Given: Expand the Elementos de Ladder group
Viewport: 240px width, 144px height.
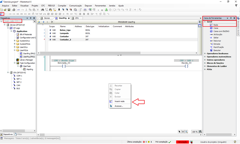Looking at the screenshot, I should click(205, 66).
